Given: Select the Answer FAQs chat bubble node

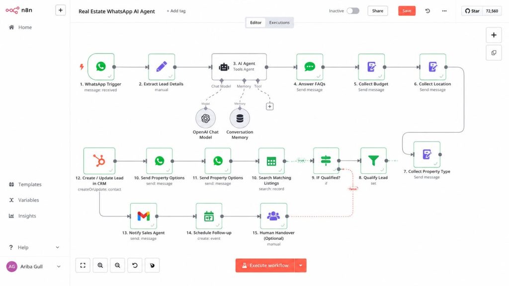Looking at the screenshot, I should 310,67.
